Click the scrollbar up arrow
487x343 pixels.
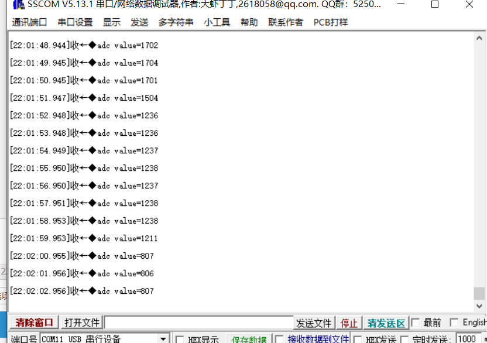point(479,40)
